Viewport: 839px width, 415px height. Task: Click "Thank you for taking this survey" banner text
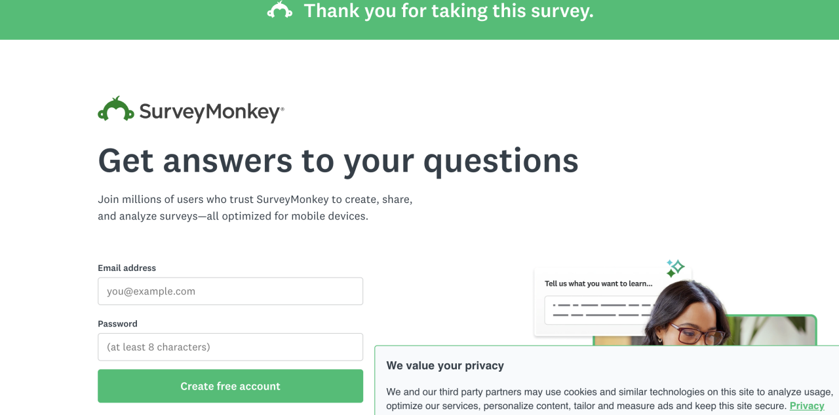click(x=448, y=11)
